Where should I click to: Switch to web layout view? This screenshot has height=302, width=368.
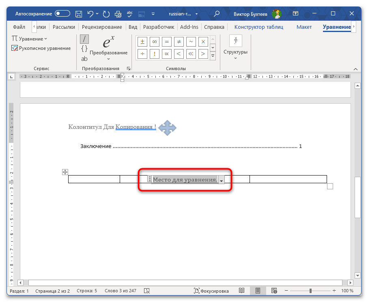[274, 291]
